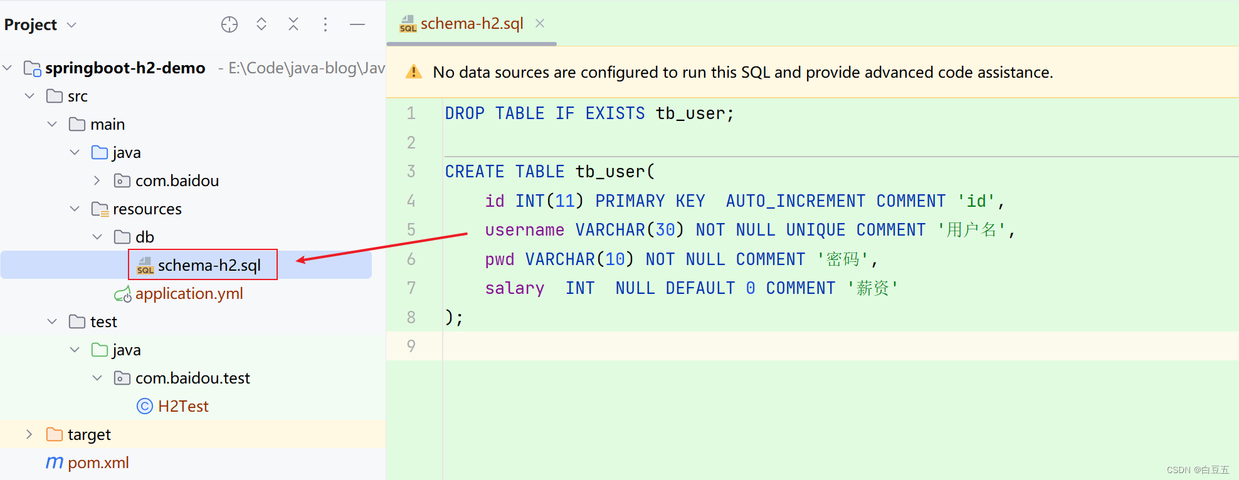Click the class icon beside H2Test
This screenshot has width=1239, height=480.
[145, 406]
